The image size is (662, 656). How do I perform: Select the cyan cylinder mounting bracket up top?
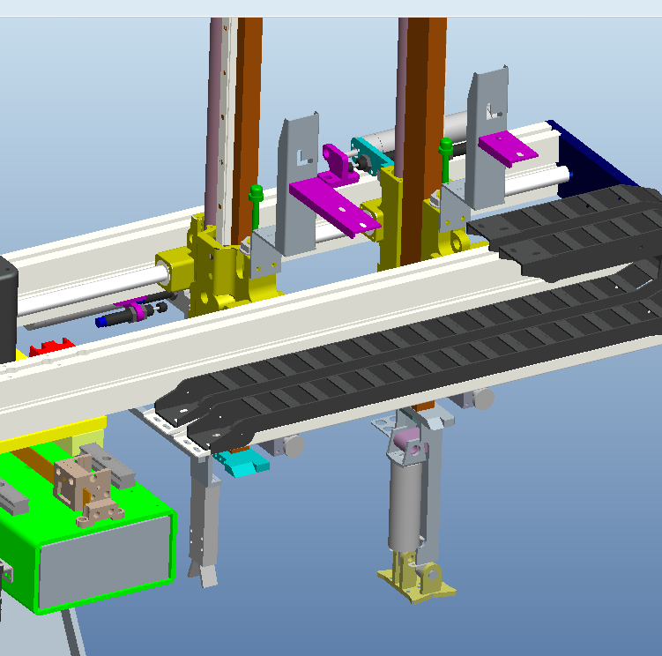point(371,156)
